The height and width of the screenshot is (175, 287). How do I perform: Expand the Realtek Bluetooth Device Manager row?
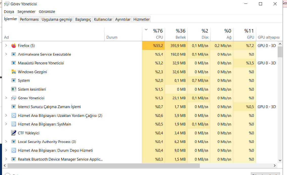(x=6, y=159)
